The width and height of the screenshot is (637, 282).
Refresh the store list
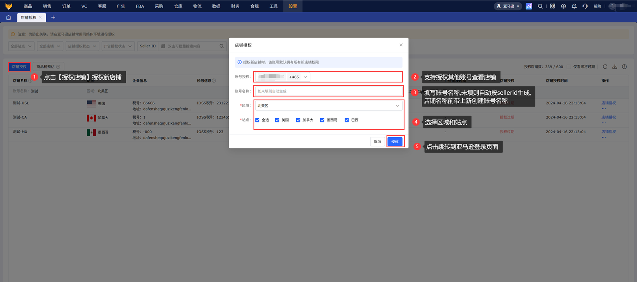point(605,67)
